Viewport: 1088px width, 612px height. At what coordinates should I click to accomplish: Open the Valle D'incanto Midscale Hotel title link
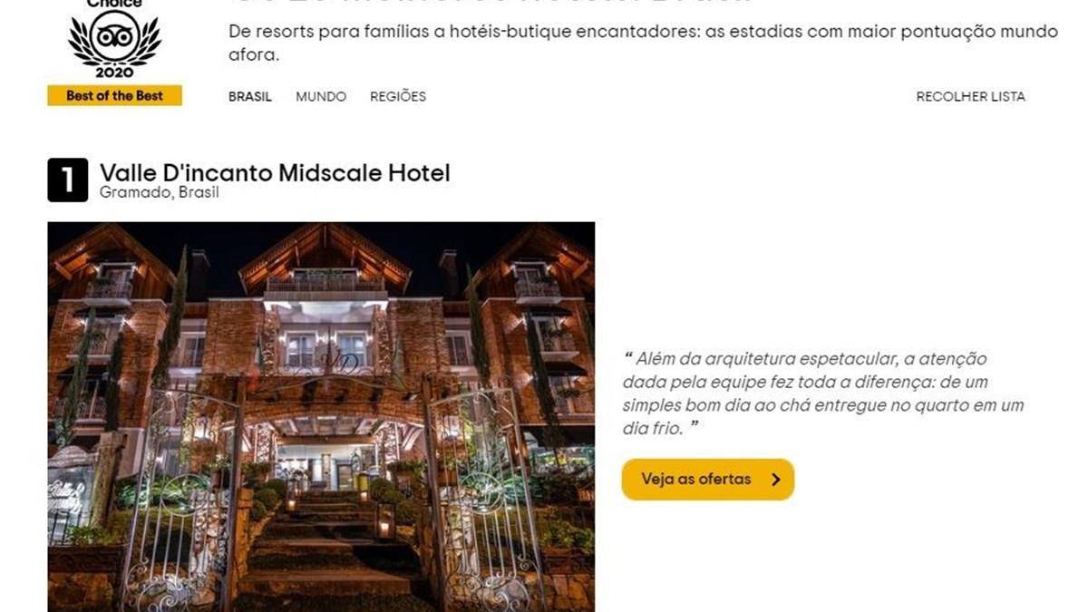tap(275, 172)
